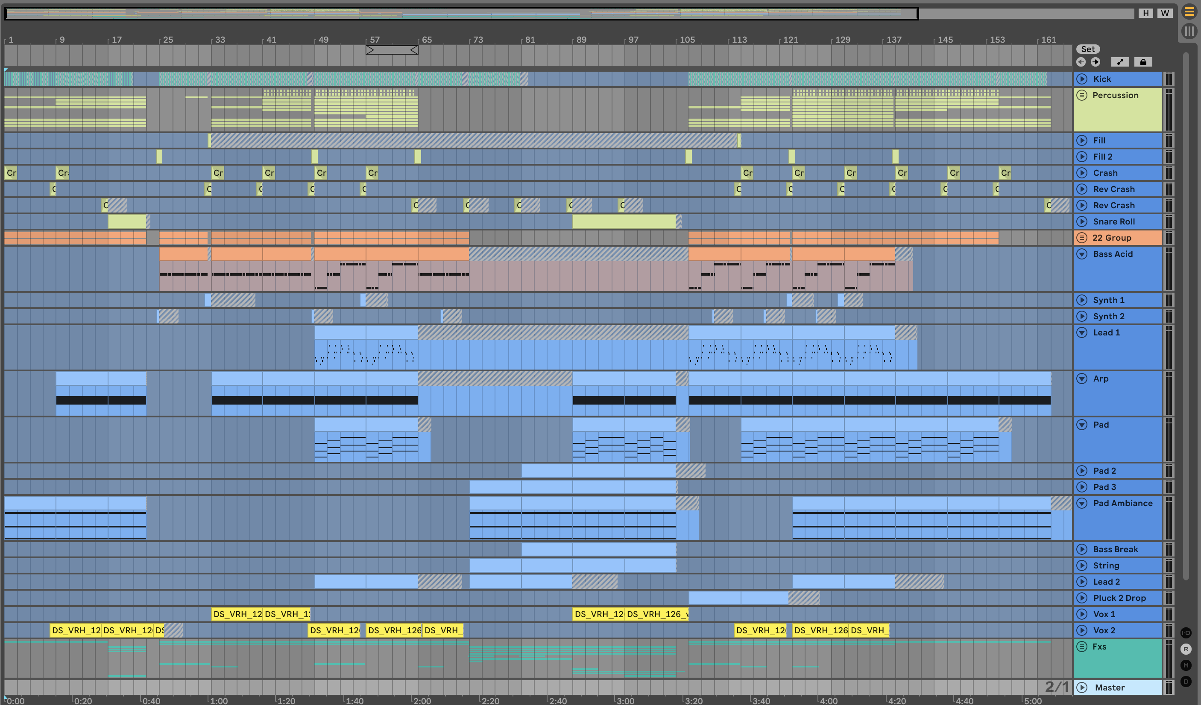This screenshot has height=705, width=1201.
Task: Toggle the I-O section visibility
Action: 1186,633
